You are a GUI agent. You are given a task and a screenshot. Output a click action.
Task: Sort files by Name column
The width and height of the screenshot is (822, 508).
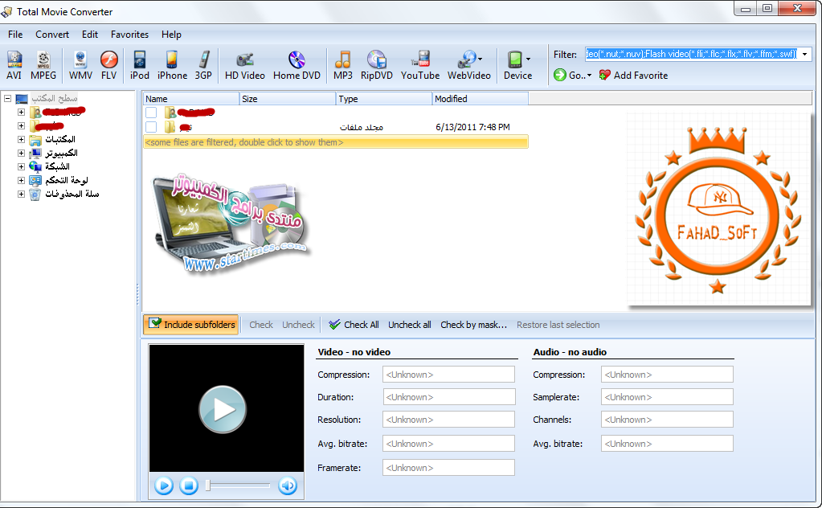pyautogui.click(x=190, y=99)
